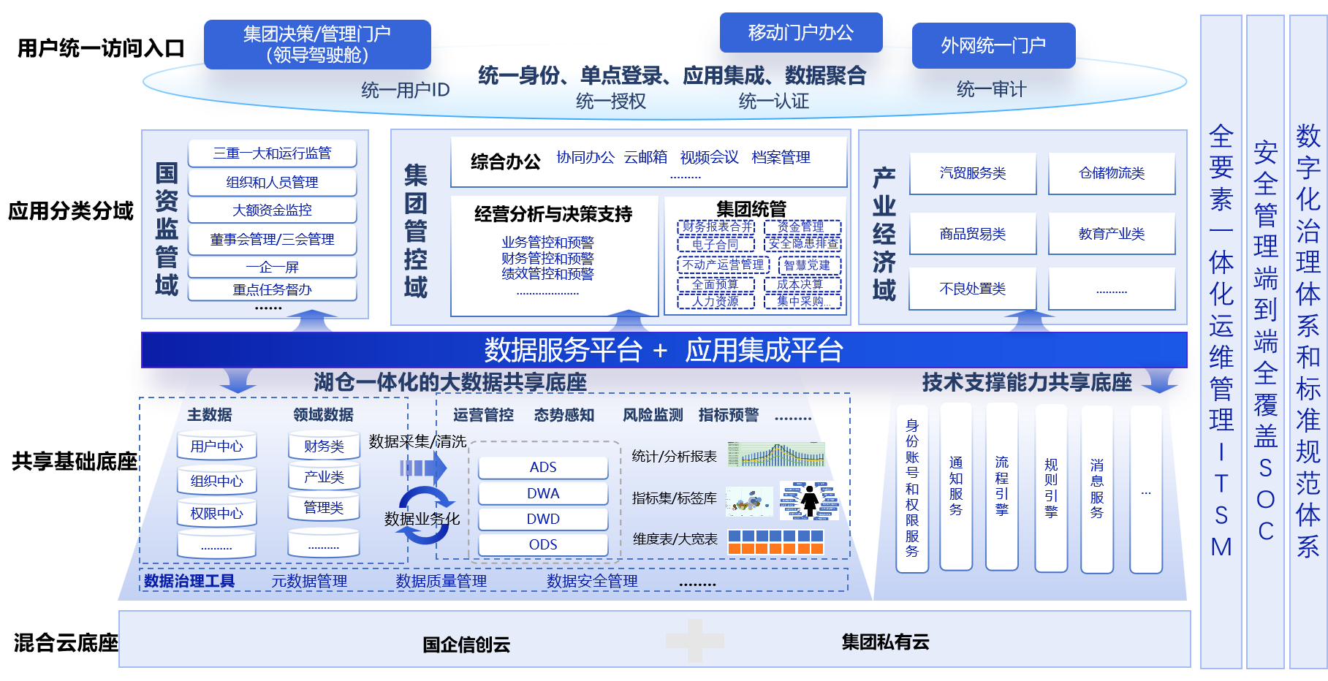Open the 不良处置类 tile
The image size is (1328, 681).
coord(973,289)
